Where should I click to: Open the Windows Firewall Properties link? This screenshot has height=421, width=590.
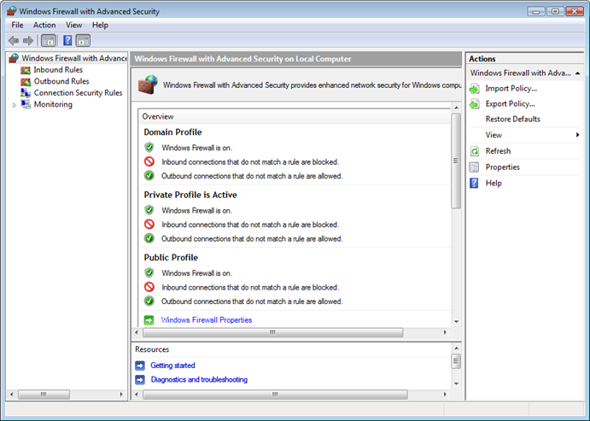[x=206, y=320]
